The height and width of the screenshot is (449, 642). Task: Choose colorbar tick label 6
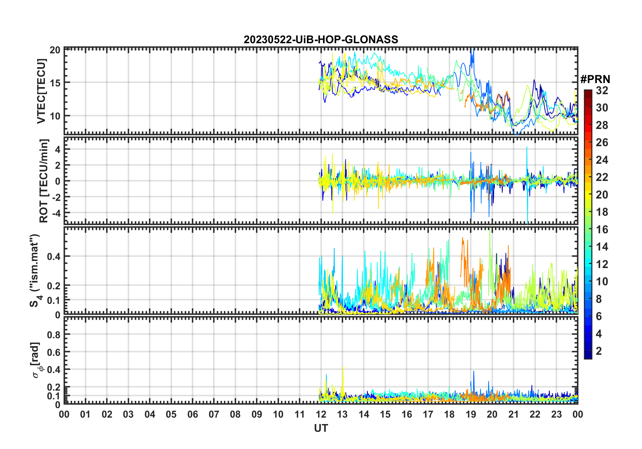point(599,316)
